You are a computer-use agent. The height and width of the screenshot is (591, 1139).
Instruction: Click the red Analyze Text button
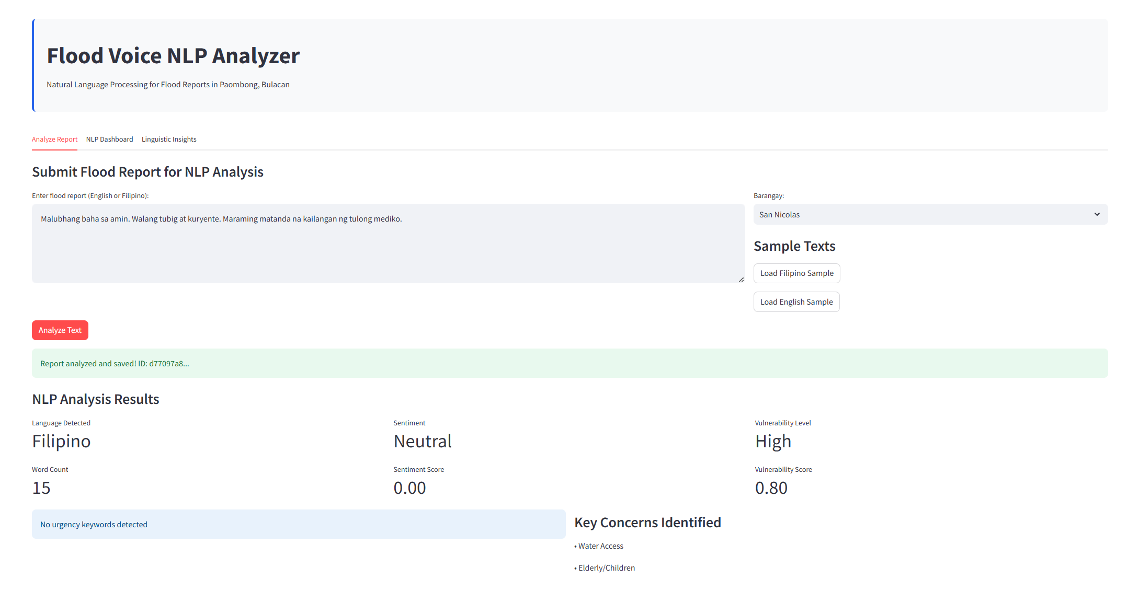coord(60,330)
